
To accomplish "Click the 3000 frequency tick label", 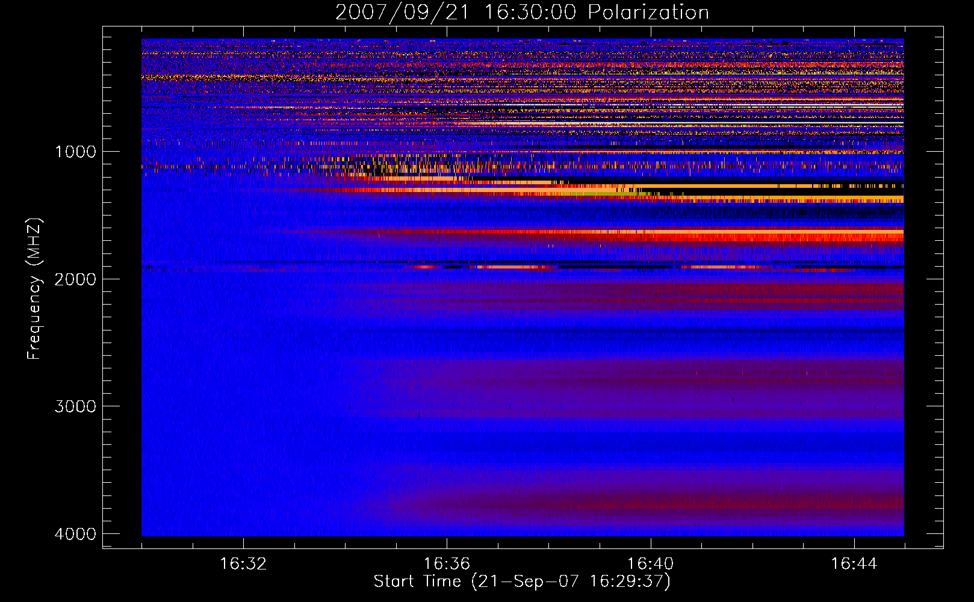I will click(75, 406).
